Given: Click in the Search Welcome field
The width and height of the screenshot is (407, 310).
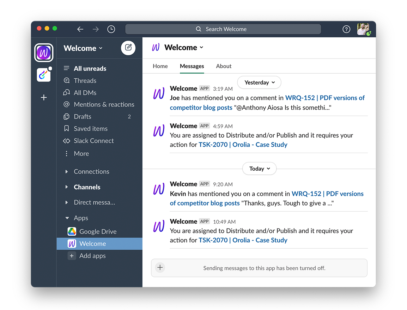Looking at the screenshot, I should [x=223, y=29].
